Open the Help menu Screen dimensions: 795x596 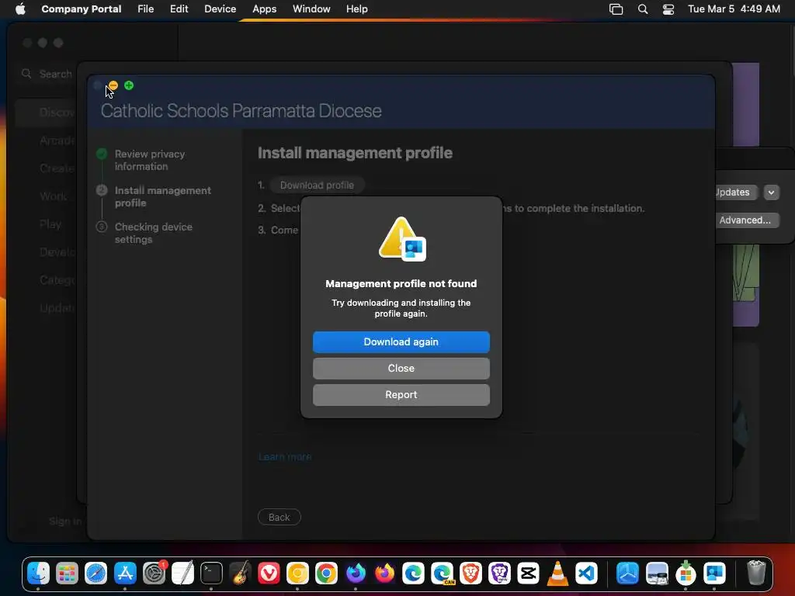point(357,9)
